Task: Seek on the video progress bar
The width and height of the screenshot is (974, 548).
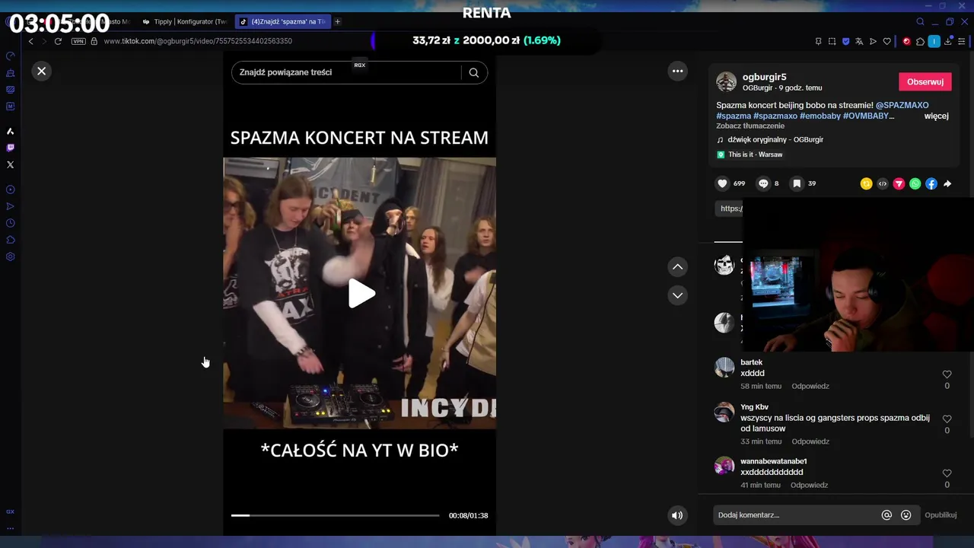Action: point(336,515)
